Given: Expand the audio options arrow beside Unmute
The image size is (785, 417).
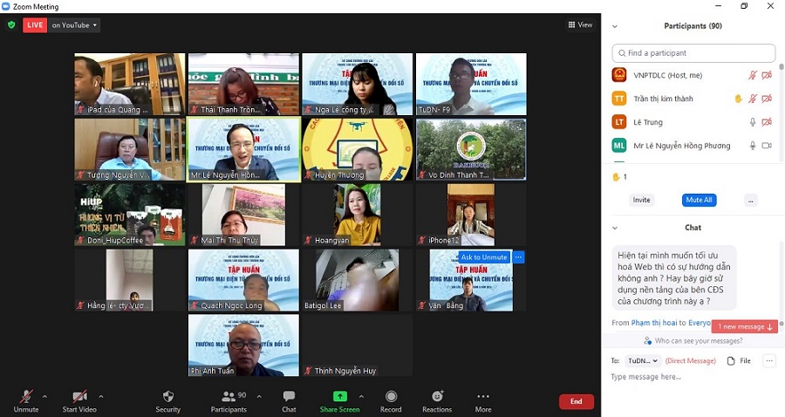Looking at the screenshot, I should point(44,396).
